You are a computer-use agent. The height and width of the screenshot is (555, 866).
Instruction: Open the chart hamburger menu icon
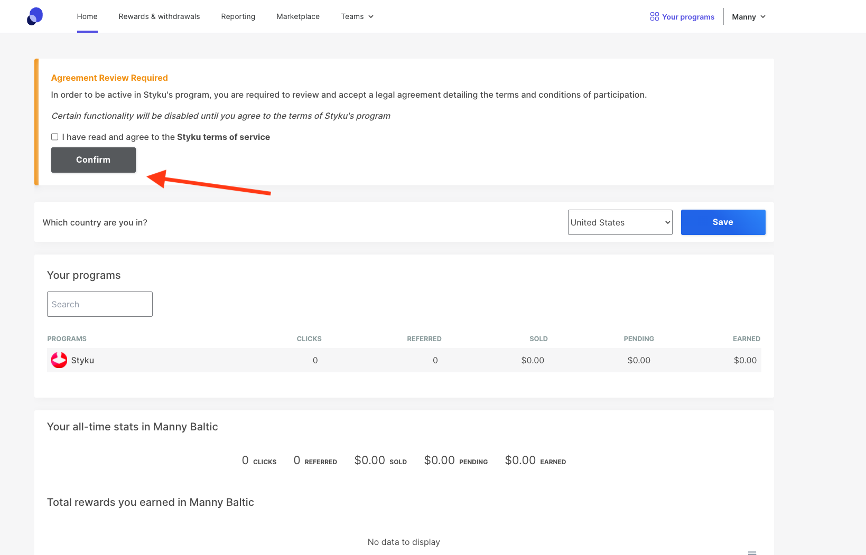(752, 552)
